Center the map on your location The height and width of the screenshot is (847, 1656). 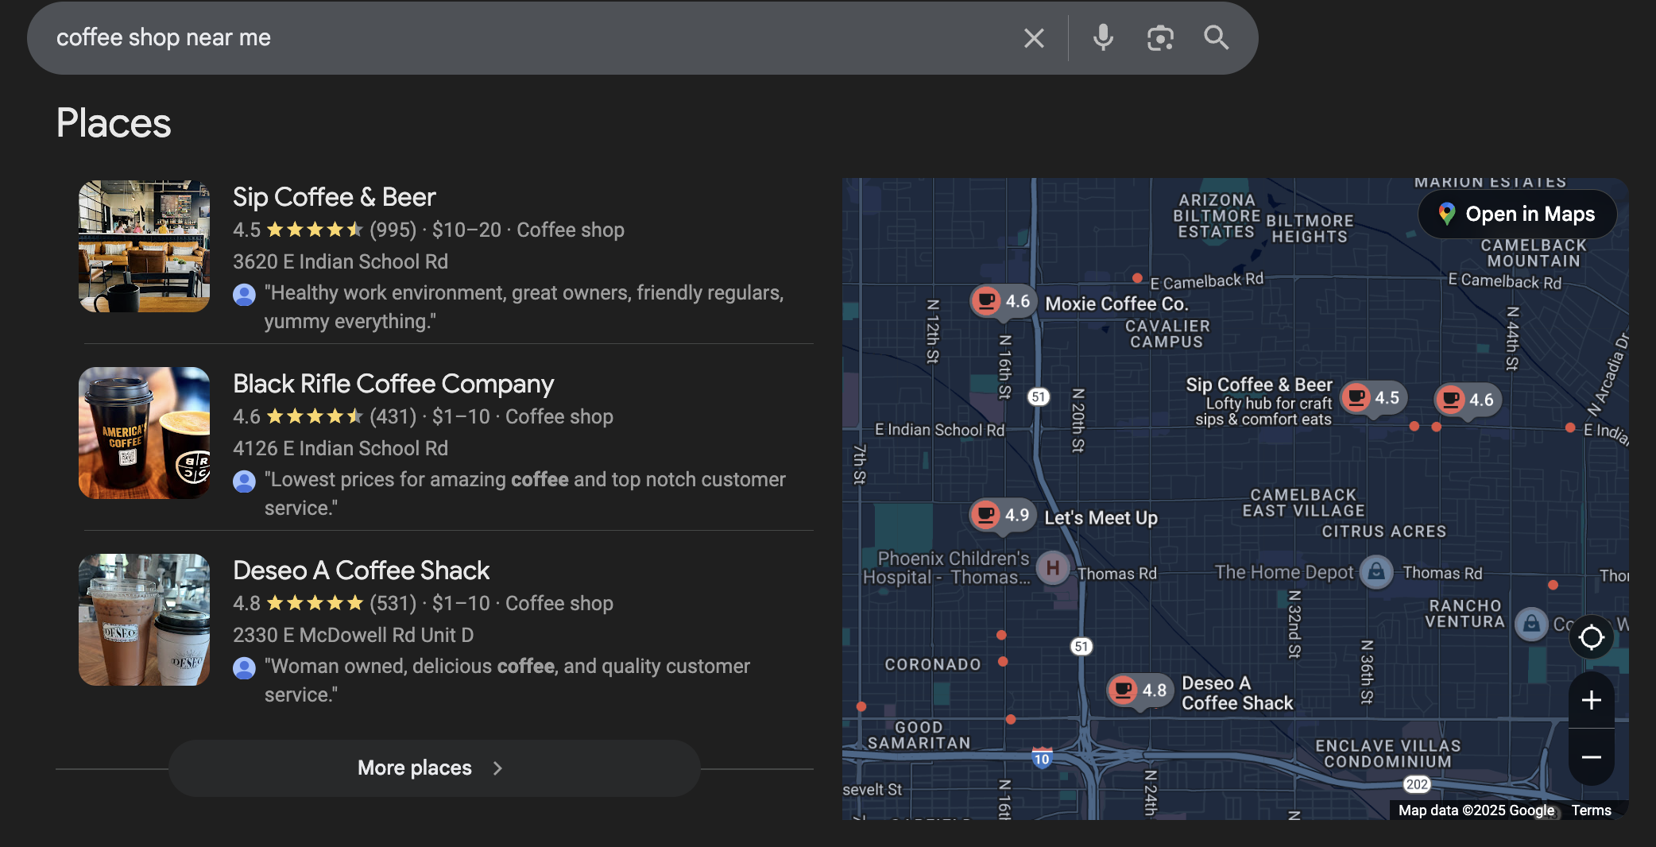pyautogui.click(x=1592, y=636)
